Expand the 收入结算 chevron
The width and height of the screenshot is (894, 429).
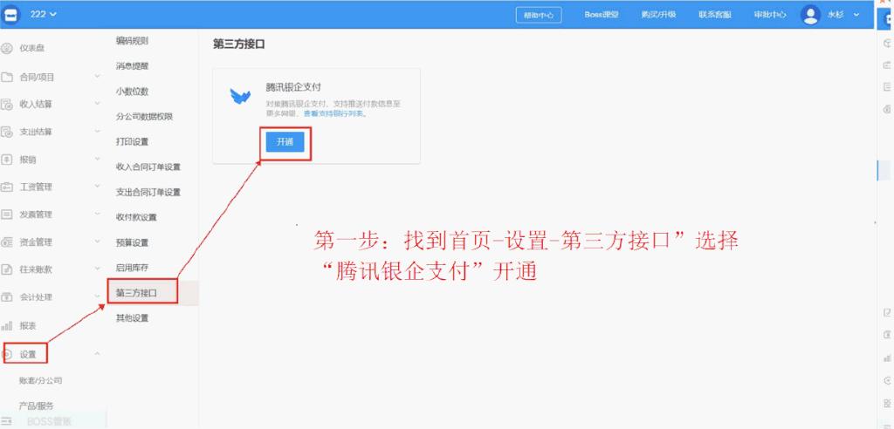(x=97, y=103)
